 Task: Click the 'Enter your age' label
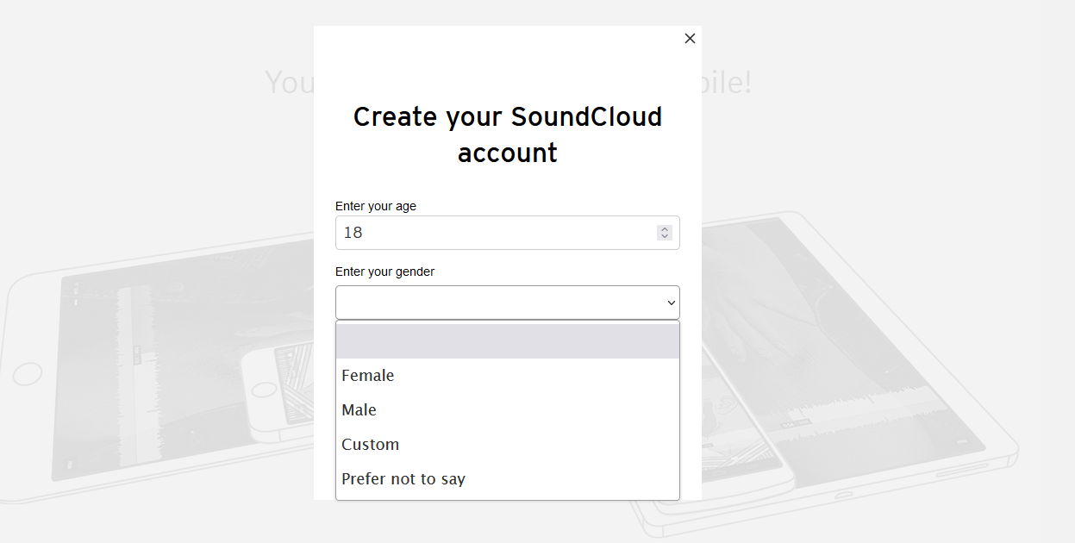tap(376, 206)
